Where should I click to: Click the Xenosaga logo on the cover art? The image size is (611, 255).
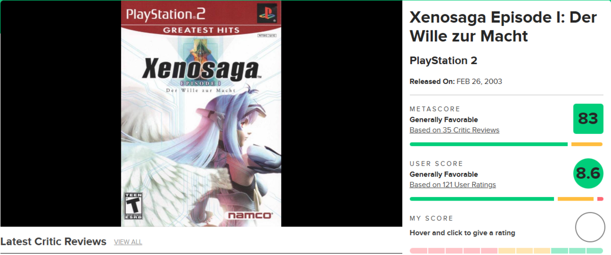201,69
